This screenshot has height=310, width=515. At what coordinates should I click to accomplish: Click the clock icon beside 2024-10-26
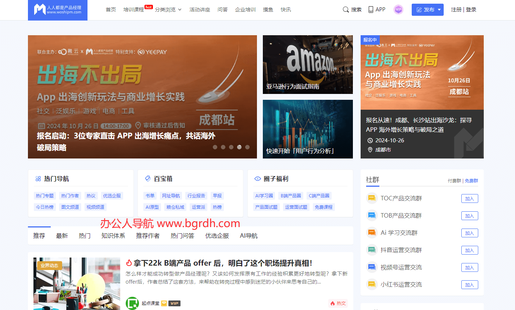click(x=370, y=140)
